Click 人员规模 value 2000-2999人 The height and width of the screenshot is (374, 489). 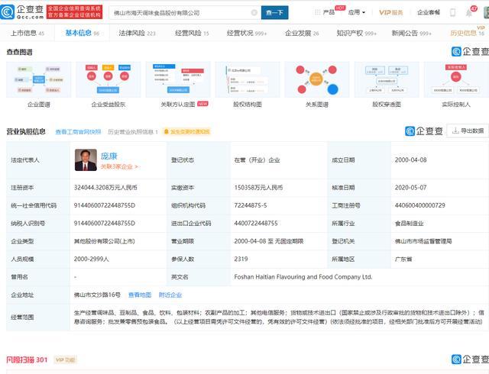[92, 259]
